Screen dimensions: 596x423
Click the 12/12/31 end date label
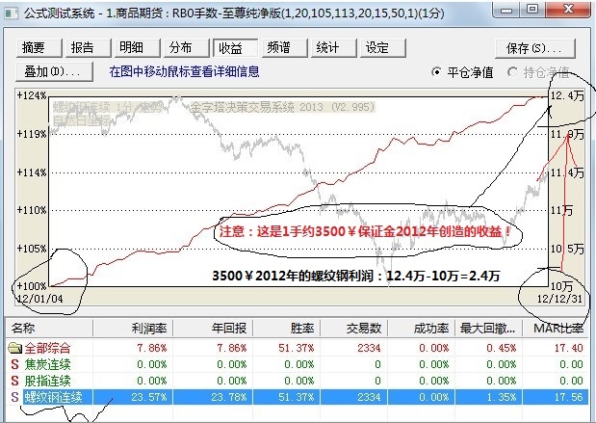tap(559, 299)
